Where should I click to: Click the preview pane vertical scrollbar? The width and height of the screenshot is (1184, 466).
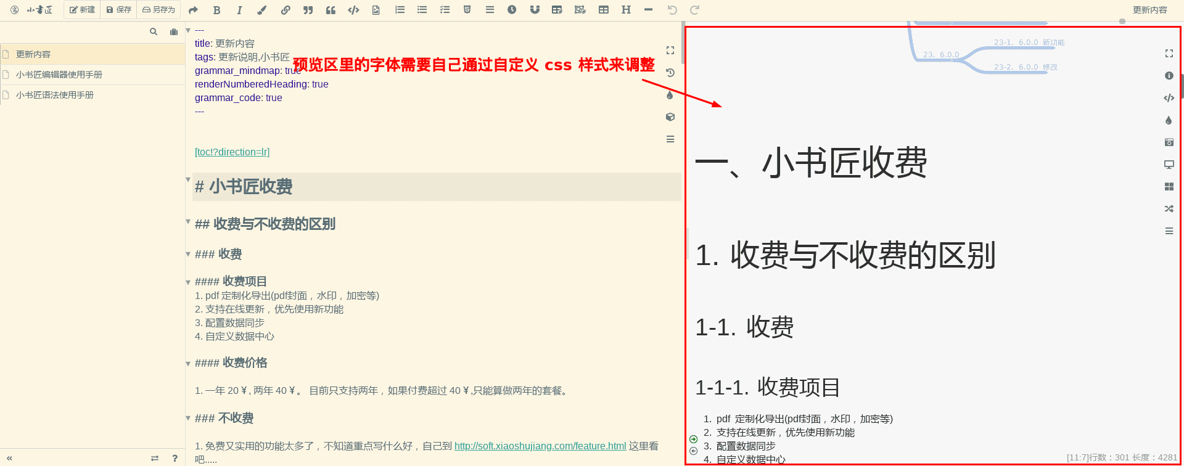coord(1182,86)
